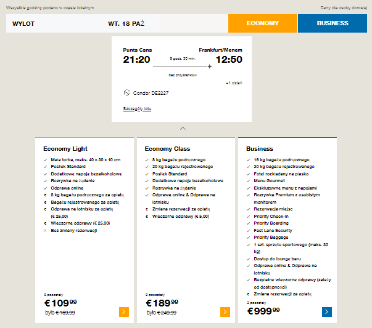Click the Economy Class card title

click(168, 149)
